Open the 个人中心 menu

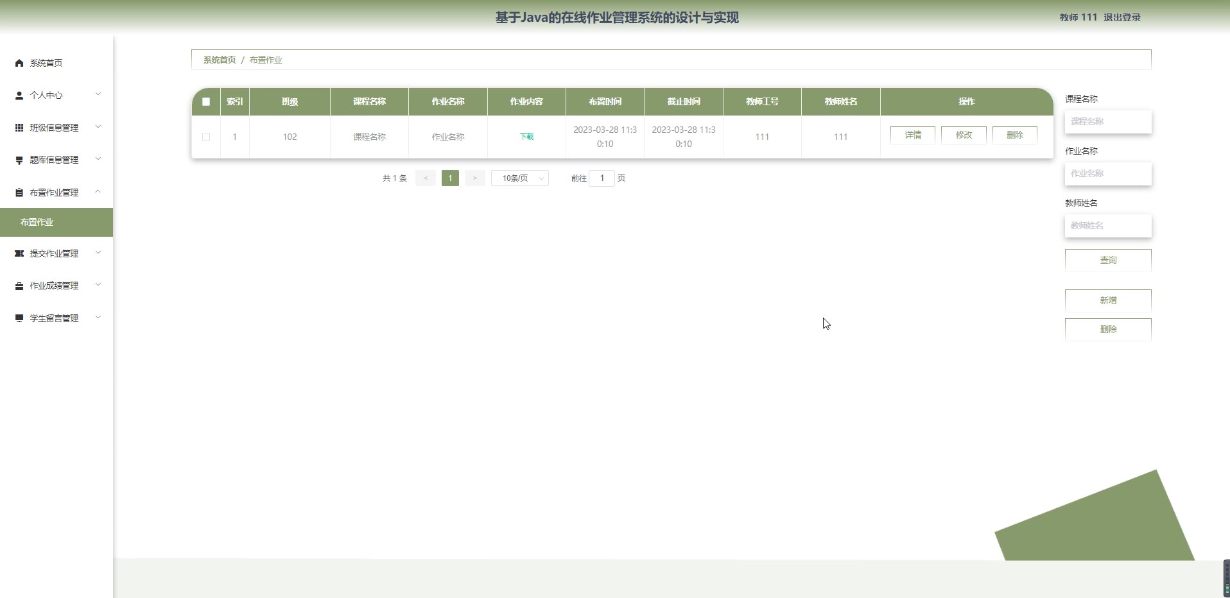56,95
